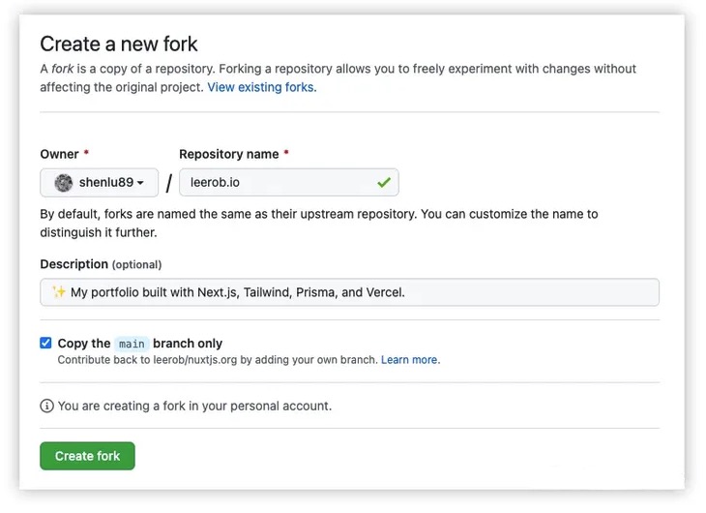Click the main branch badge in checkbox label
Screen dimensions: 706x513
[x=132, y=343]
